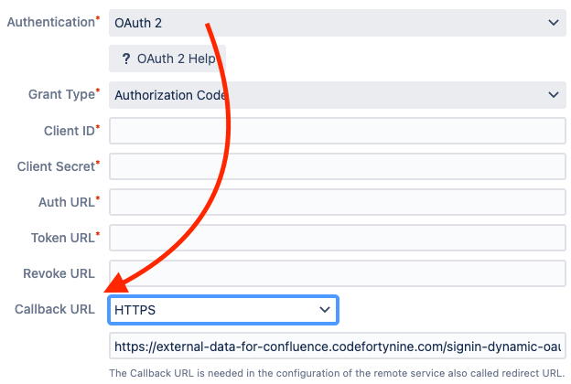The height and width of the screenshot is (384, 571).
Task: Click the chevron arrow on Authentication select
Action: click(x=552, y=22)
